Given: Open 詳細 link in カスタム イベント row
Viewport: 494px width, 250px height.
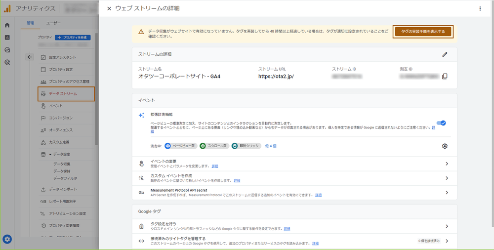Looking at the screenshot, I should point(237,181).
